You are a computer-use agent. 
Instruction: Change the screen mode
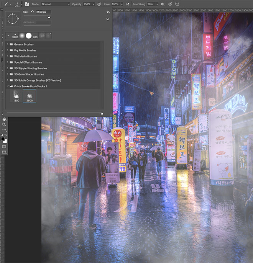tap(4, 152)
